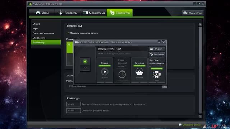Click the Клавиатура section heading
Image resolution: width=230 pixels, height=129 pixels.
click(73, 98)
